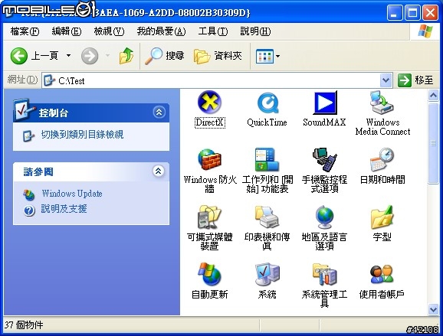This screenshot has height=336, width=443.
Task: Go up one folder level
Action: tap(126, 56)
